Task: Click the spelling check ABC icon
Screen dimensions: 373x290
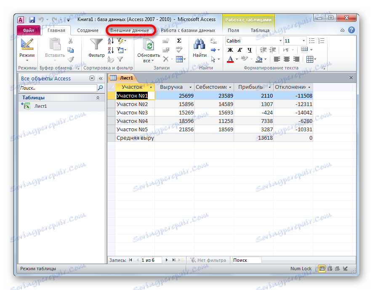Action: pos(179,50)
